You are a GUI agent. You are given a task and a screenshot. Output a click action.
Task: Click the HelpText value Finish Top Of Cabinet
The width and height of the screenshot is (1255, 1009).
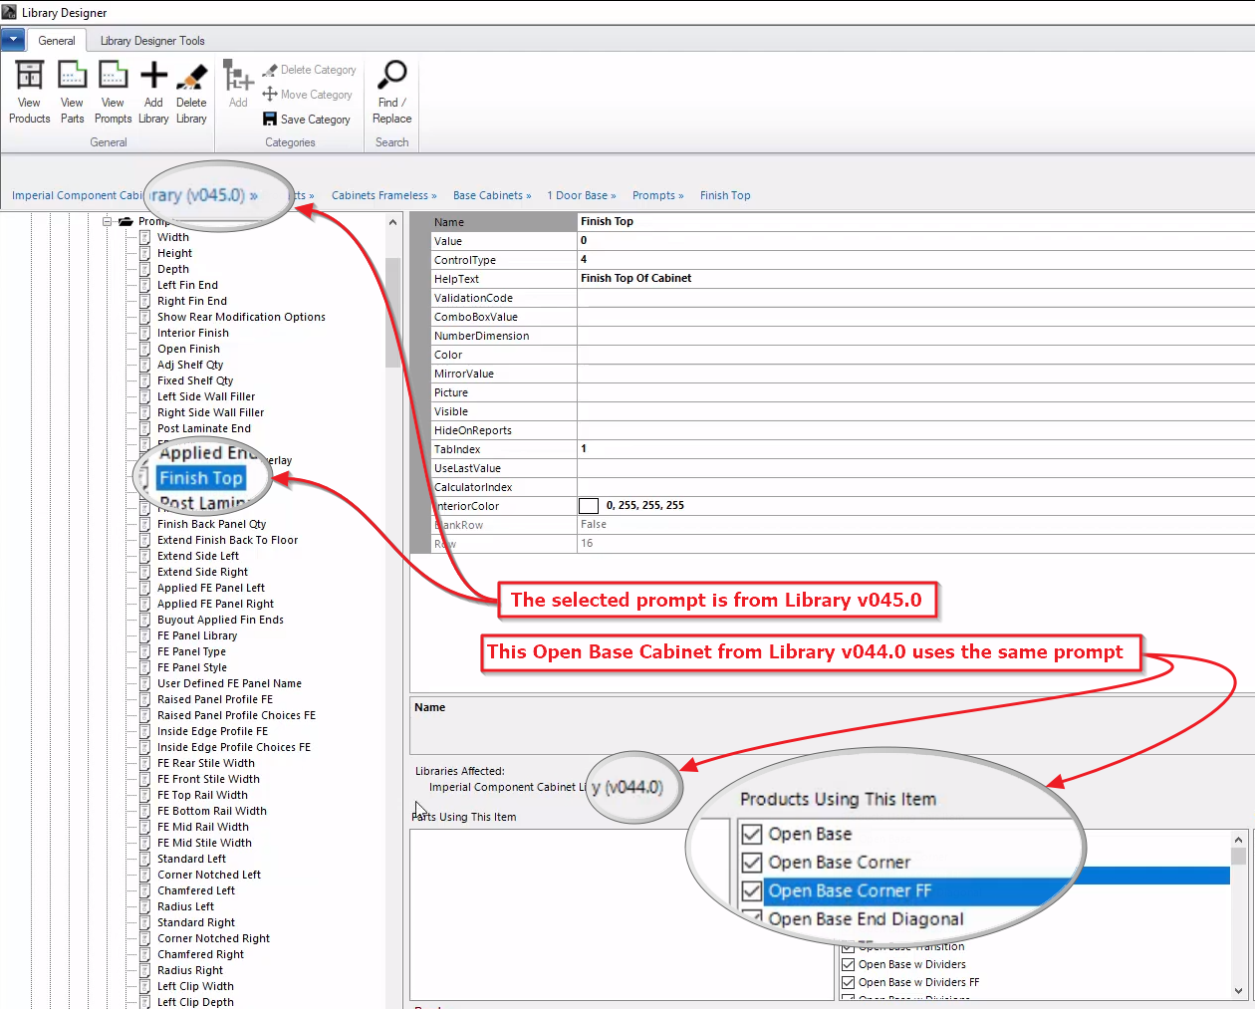tap(915, 279)
